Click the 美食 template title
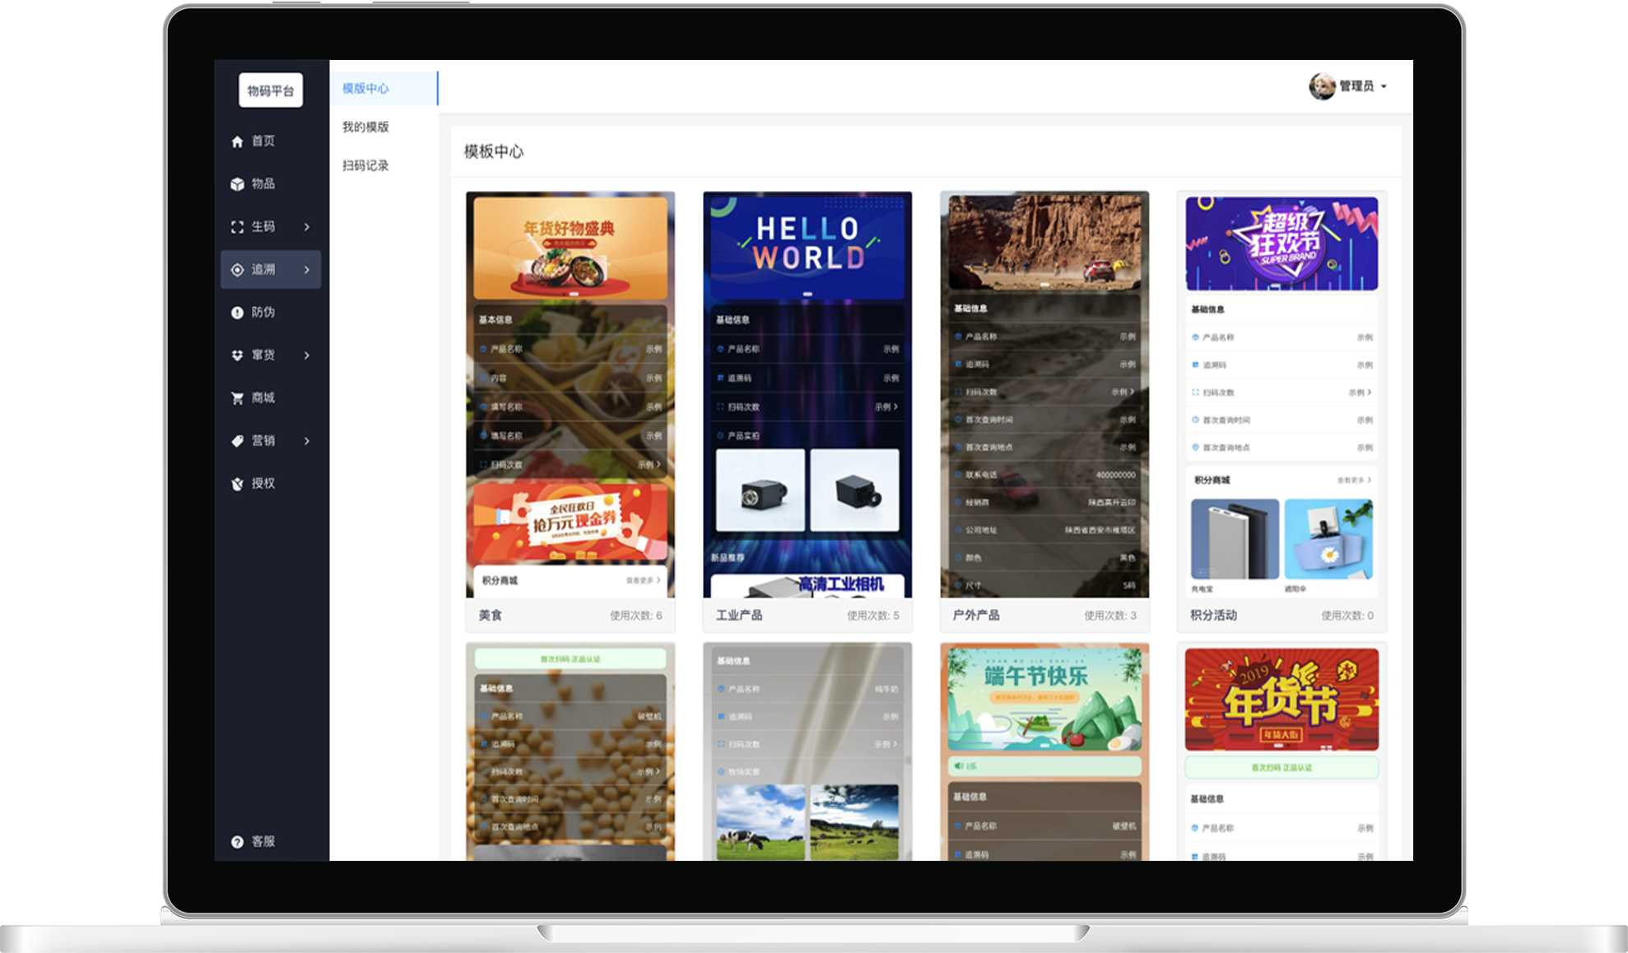Image resolution: width=1628 pixels, height=953 pixels. (490, 616)
